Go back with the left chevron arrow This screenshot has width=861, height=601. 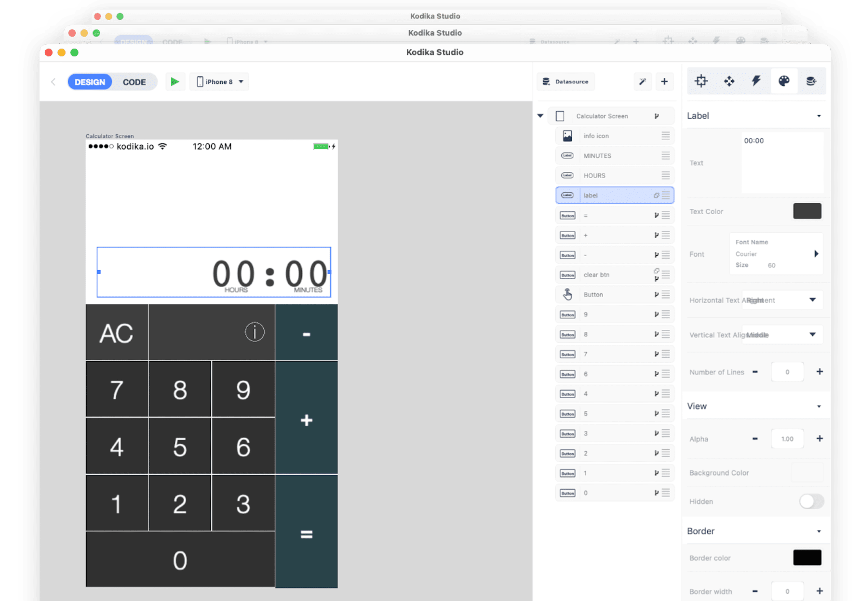click(x=54, y=82)
